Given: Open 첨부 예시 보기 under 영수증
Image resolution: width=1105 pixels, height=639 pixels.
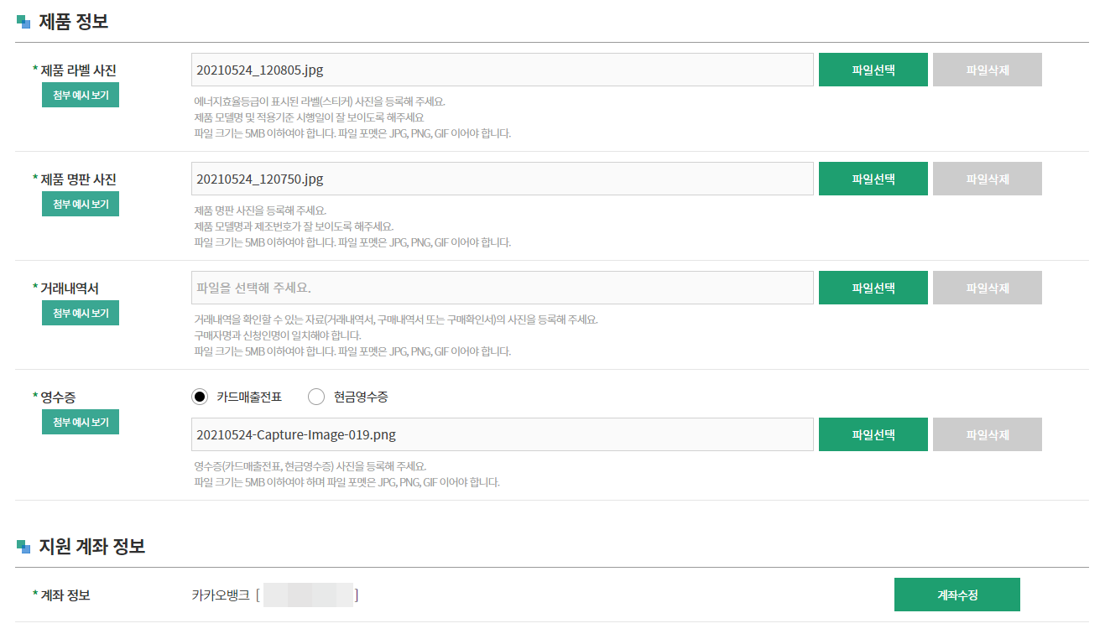Looking at the screenshot, I should [x=80, y=422].
